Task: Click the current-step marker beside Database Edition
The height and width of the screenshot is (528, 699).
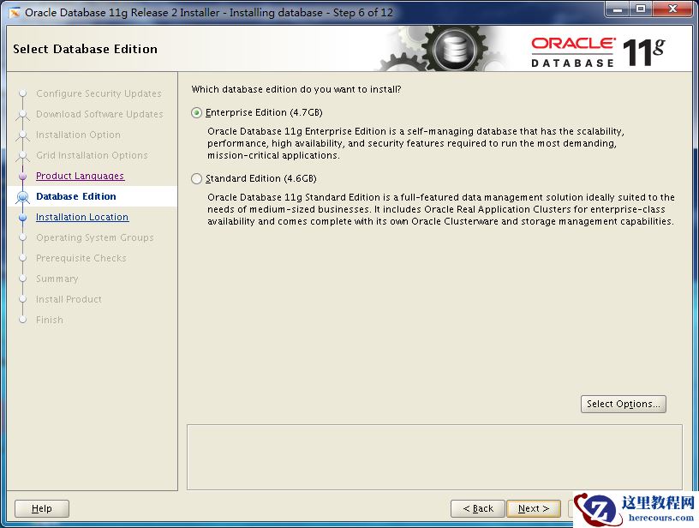Action: pyautogui.click(x=23, y=196)
